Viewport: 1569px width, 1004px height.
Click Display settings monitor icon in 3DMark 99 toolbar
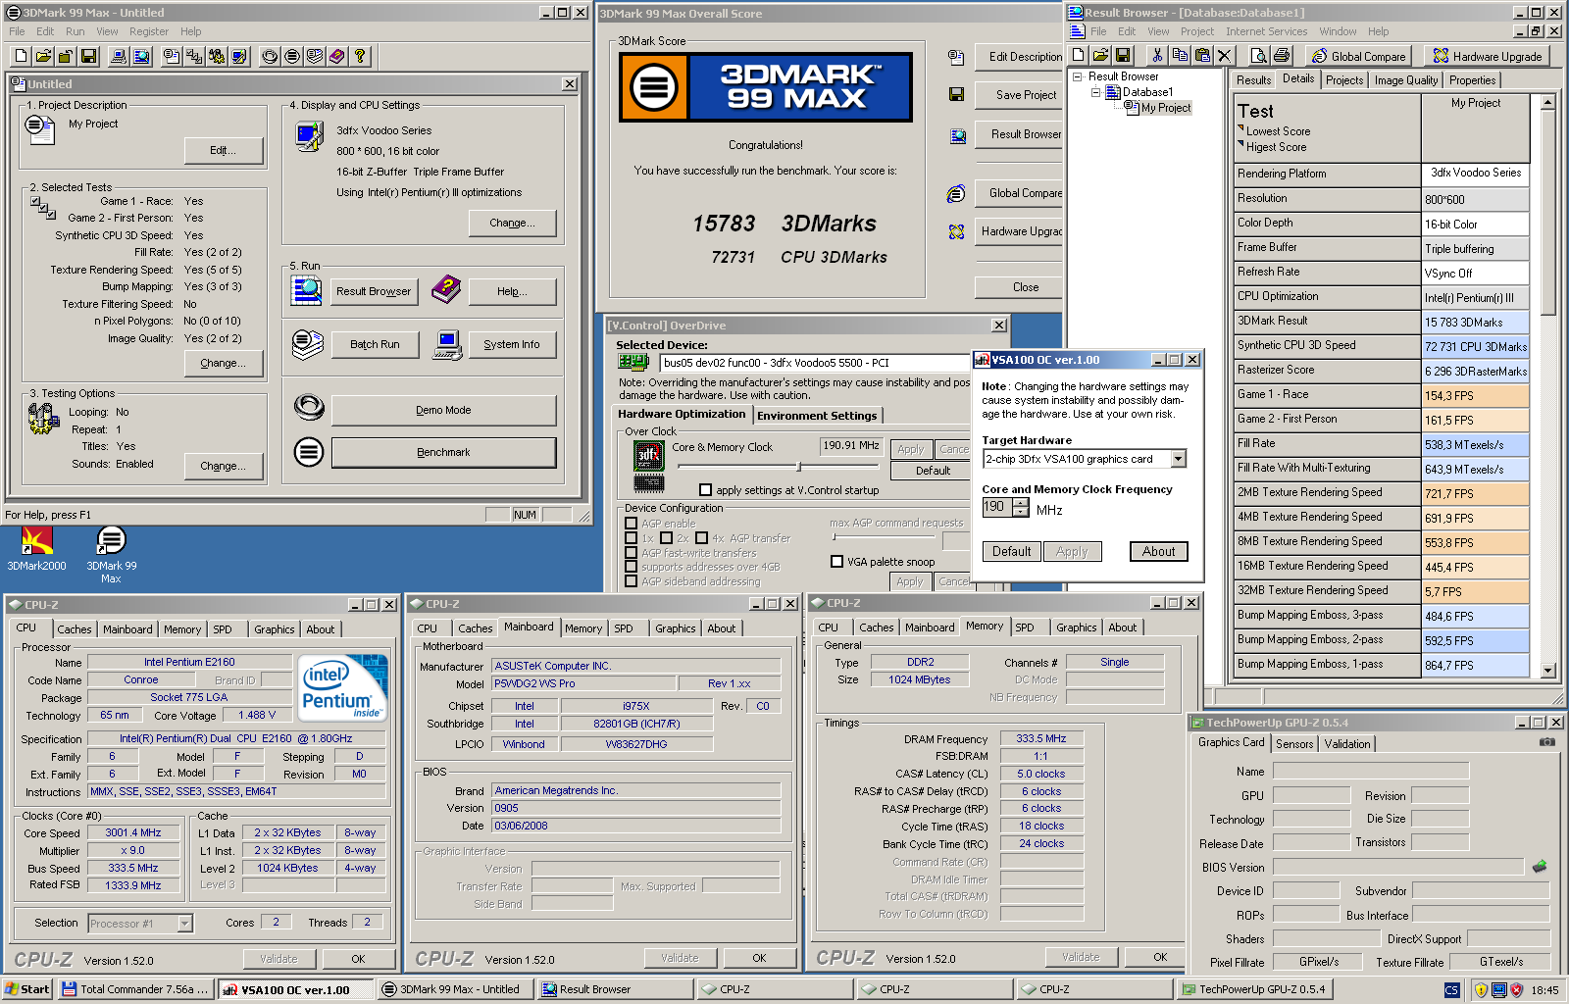[x=239, y=56]
